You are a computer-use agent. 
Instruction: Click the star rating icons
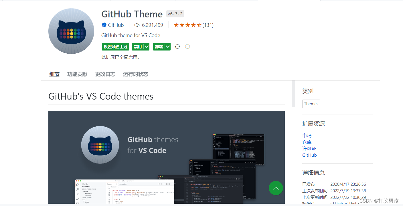187,25
